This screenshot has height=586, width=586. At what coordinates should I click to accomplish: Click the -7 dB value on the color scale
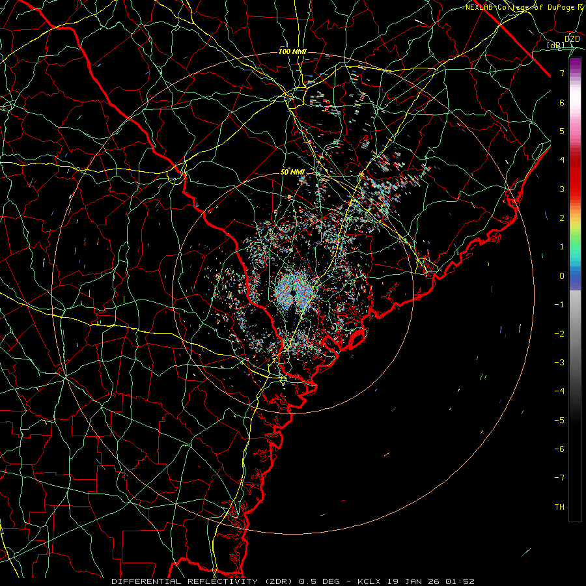click(559, 478)
